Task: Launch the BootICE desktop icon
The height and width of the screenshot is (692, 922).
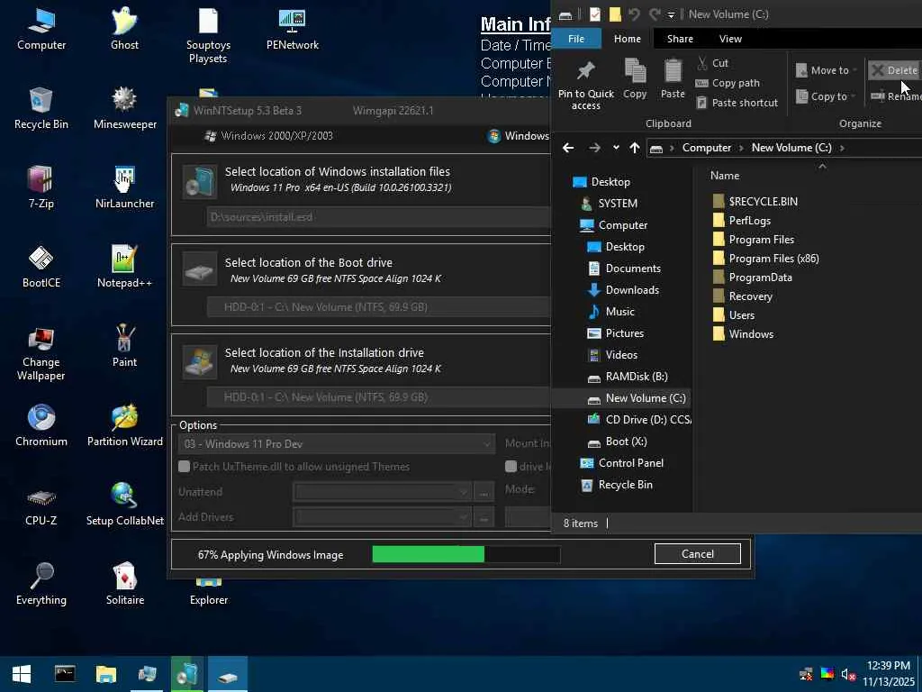Action: 41,268
